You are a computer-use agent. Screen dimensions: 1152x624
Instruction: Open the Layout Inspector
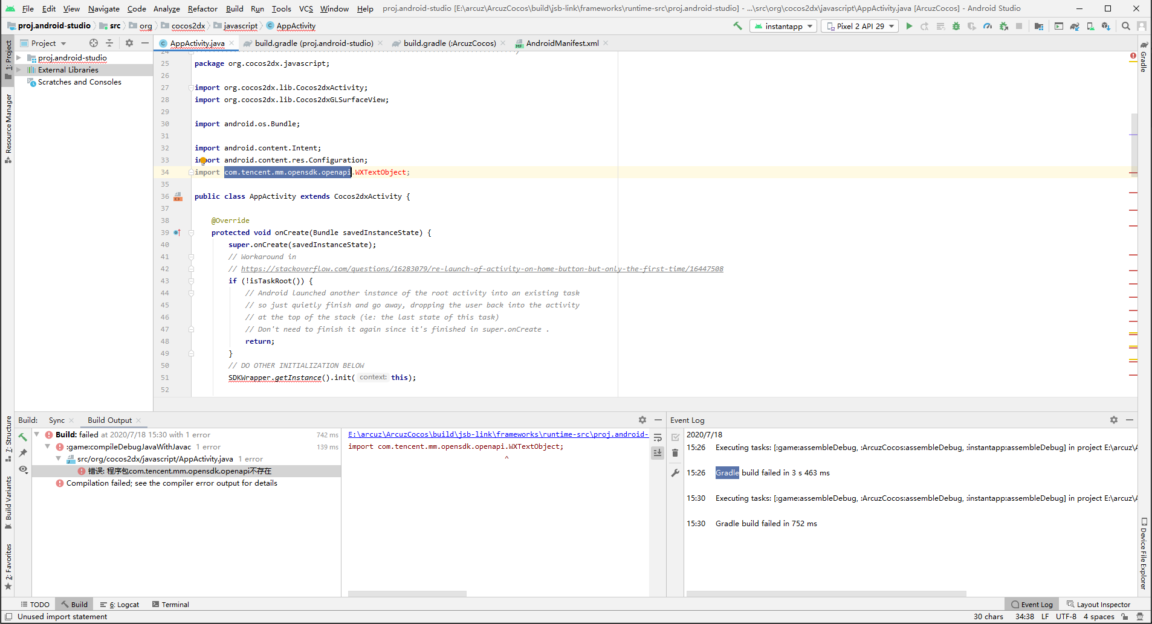pyautogui.click(x=1098, y=604)
